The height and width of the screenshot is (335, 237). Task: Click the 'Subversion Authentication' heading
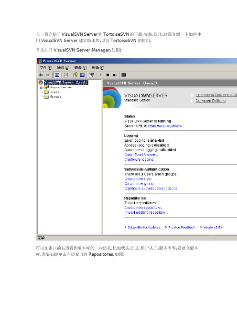pyautogui.click(x=147, y=169)
